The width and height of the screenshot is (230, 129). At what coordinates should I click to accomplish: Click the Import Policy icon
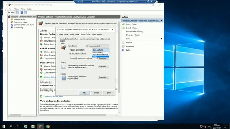tap(123, 24)
